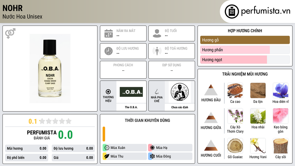Screen dimensions: 295x166
Task: Click the Mùa Thu leaf icon
Action: click(x=107, y=156)
